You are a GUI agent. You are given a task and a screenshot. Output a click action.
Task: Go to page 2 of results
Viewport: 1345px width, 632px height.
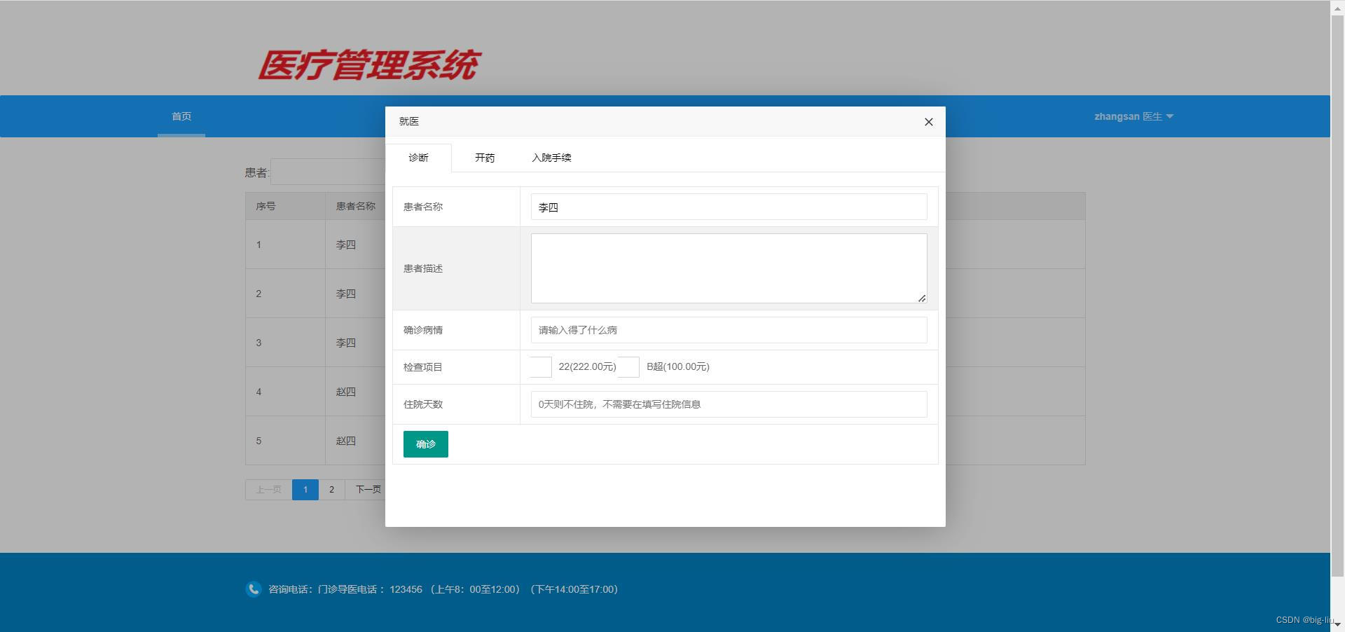point(331,490)
